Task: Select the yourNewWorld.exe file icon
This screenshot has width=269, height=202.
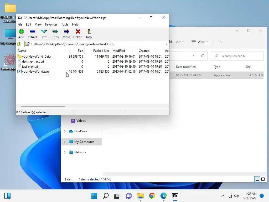Action: coord(19,72)
